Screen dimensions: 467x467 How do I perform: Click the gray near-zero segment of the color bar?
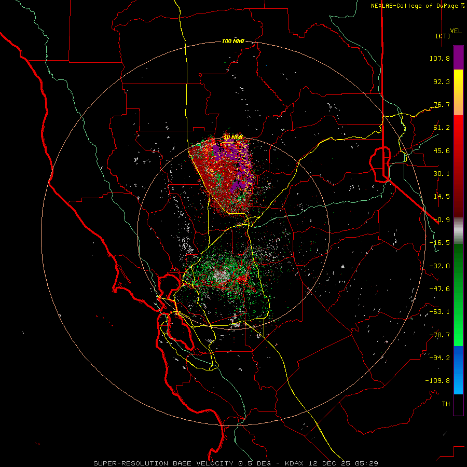(x=458, y=230)
